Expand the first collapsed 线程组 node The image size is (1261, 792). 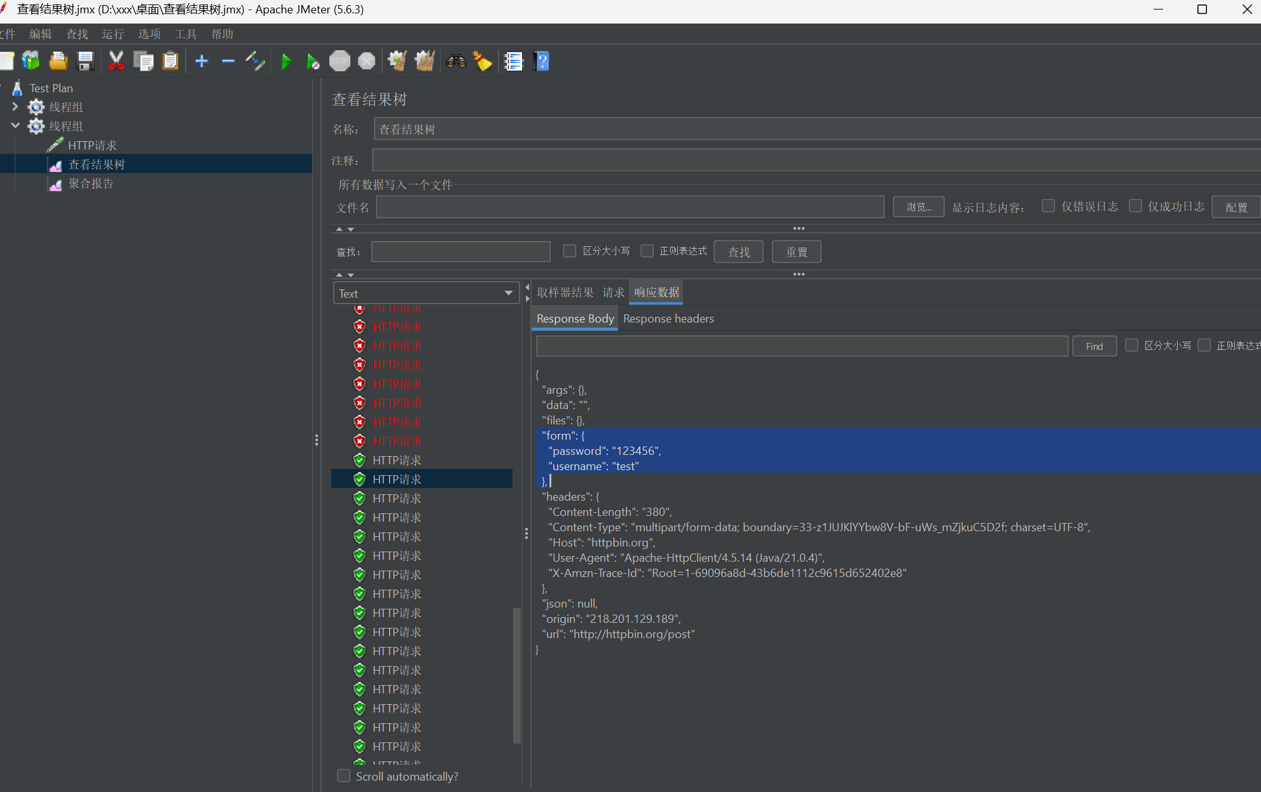coord(15,107)
